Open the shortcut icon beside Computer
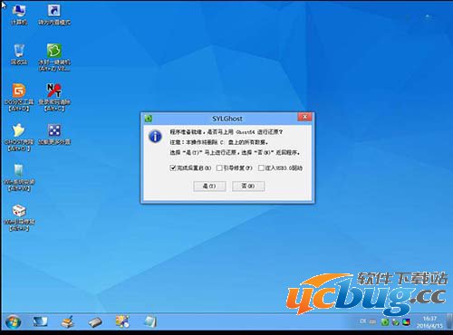Image resolution: width=453 pixels, height=335 pixels. pos(54,14)
